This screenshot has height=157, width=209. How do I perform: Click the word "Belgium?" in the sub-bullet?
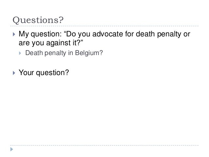pos(89,53)
